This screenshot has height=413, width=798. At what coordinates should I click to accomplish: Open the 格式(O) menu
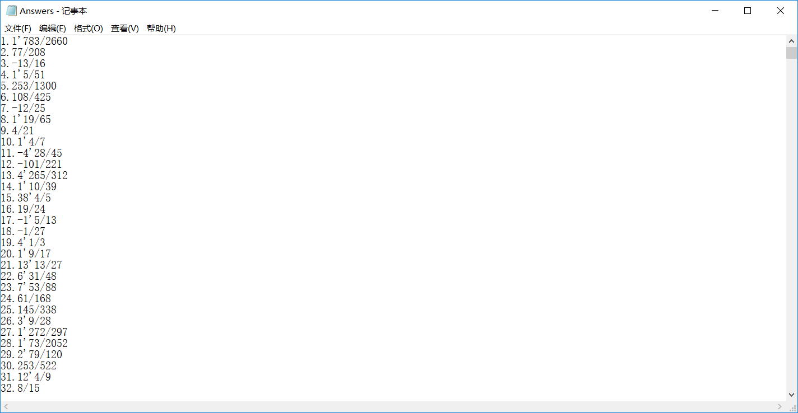(x=89, y=29)
